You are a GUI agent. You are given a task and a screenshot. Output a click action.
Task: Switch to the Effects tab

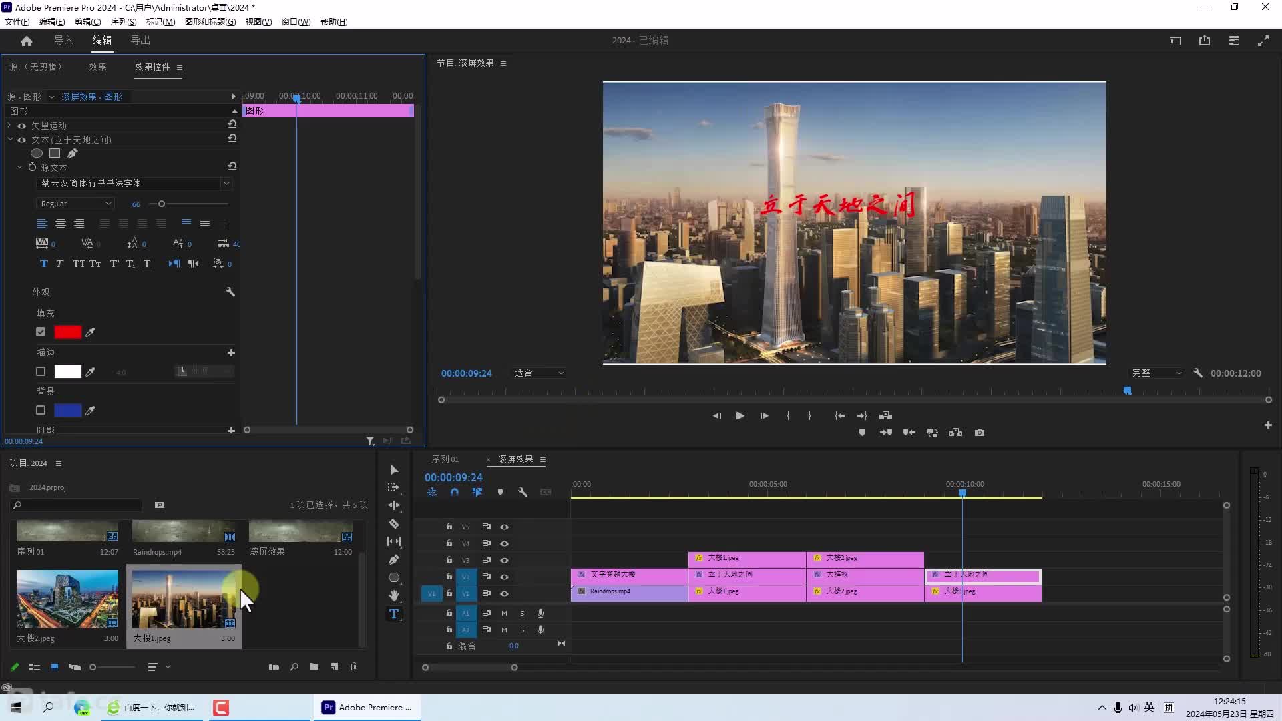click(98, 67)
